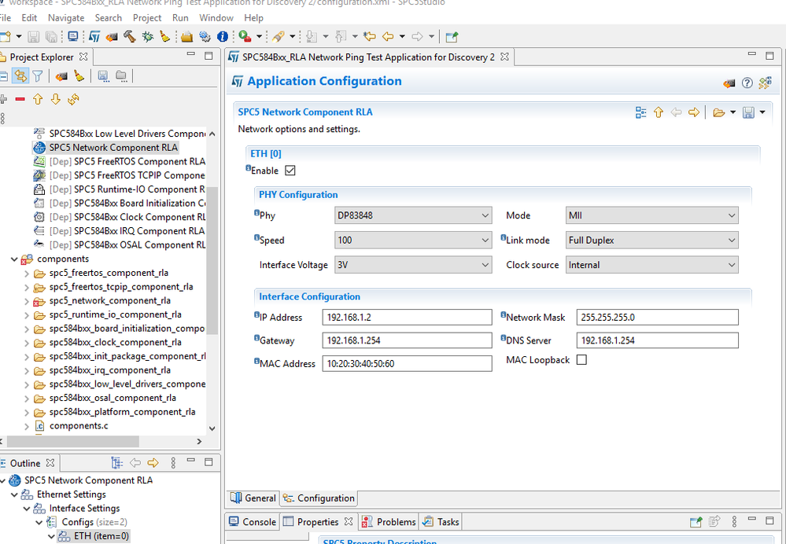786x544 pixels.
Task: Click the outline tree icon in Network Component header
Action: [640, 112]
